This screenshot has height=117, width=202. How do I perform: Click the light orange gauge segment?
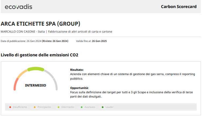tap(22, 73)
